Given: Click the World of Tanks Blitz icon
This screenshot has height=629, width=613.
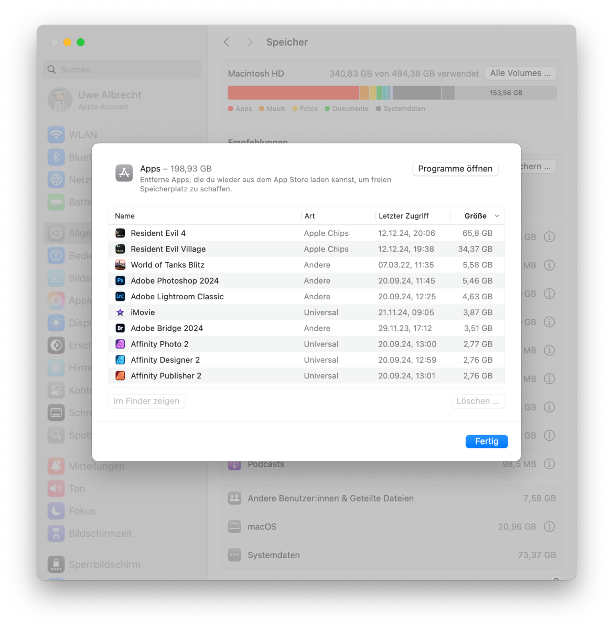Looking at the screenshot, I should pyautogui.click(x=120, y=265).
